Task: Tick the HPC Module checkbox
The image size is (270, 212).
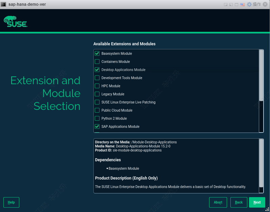Action: [x=97, y=86]
